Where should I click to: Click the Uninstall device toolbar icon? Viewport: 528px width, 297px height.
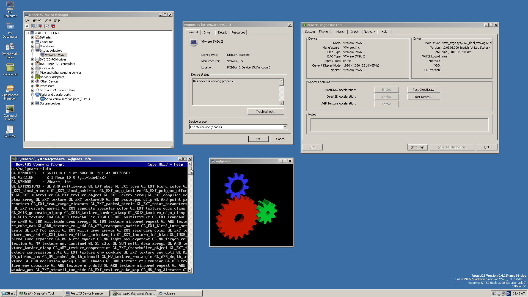(x=47, y=26)
